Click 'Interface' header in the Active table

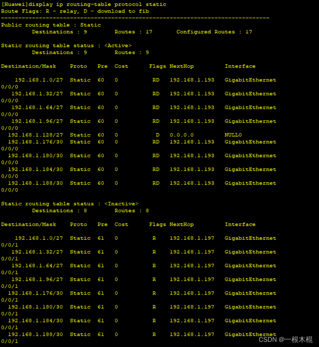coord(240,66)
